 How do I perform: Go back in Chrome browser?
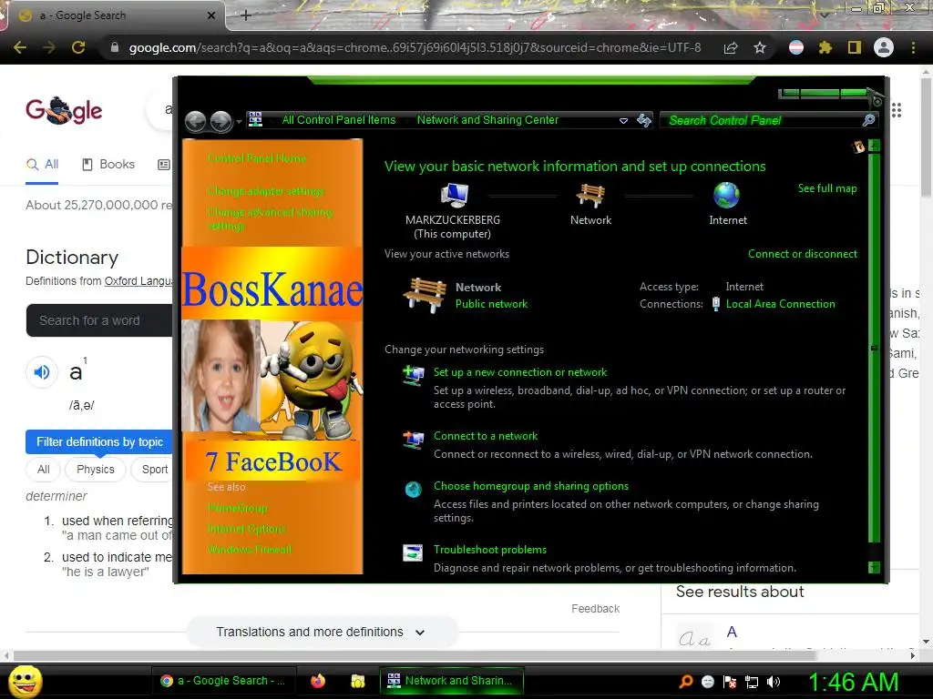click(20, 47)
